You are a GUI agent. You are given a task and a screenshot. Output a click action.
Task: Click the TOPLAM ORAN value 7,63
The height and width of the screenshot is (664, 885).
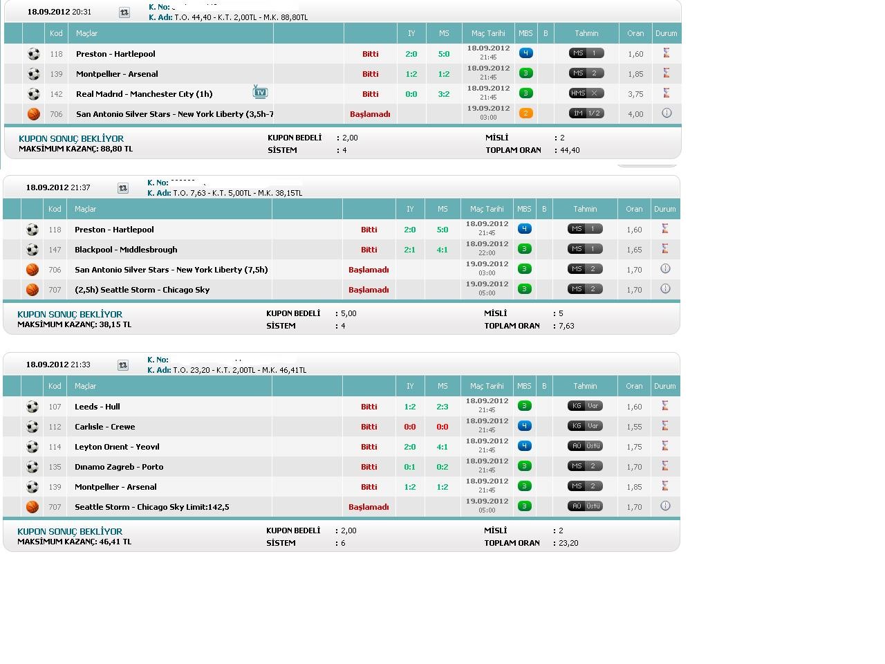click(566, 326)
